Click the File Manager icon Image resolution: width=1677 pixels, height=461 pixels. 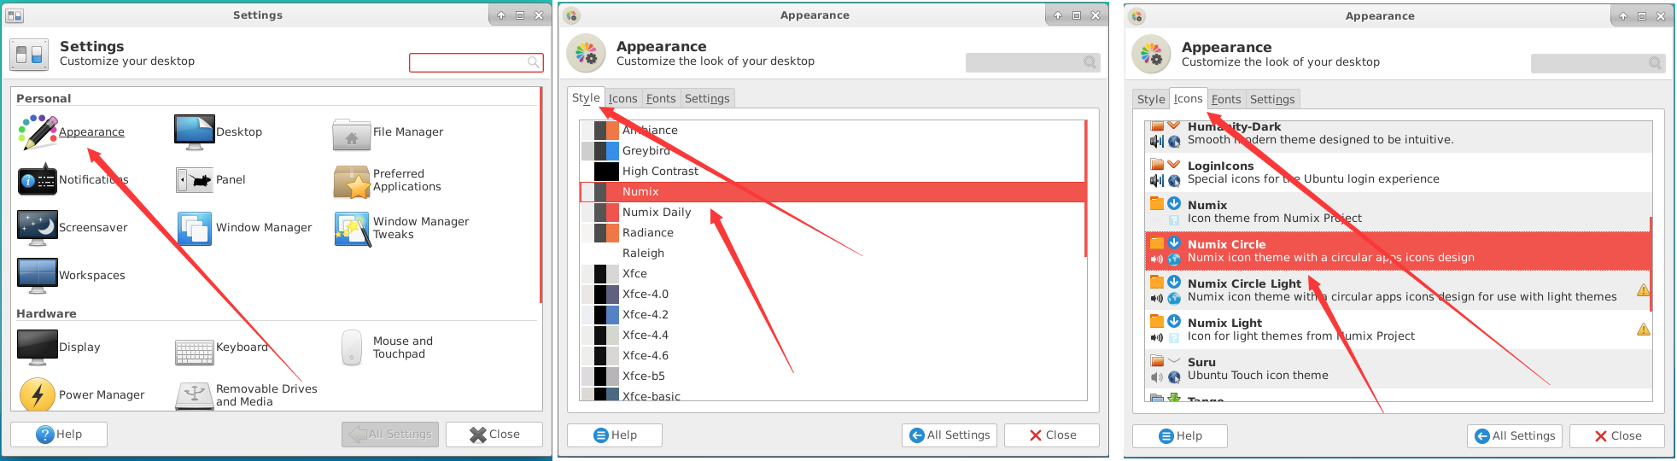pyautogui.click(x=351, y=134)
